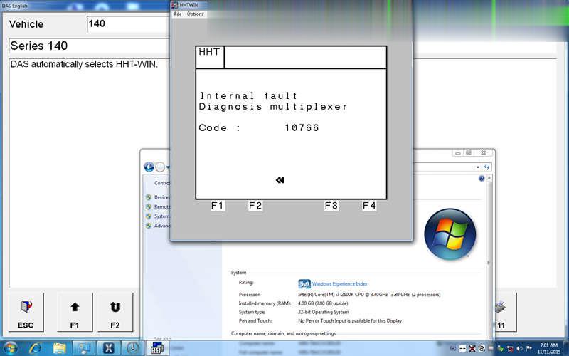Click the Forward button in System window
569x356 pixels.
160,167
